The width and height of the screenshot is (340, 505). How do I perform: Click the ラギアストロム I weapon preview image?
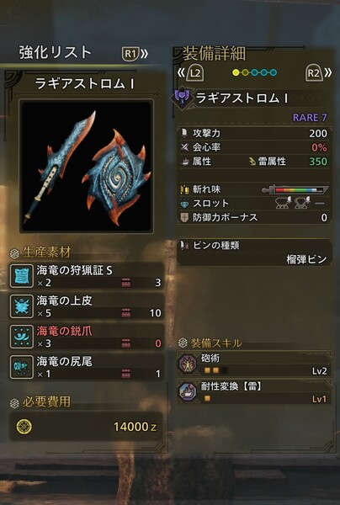[x=87, y=166]
